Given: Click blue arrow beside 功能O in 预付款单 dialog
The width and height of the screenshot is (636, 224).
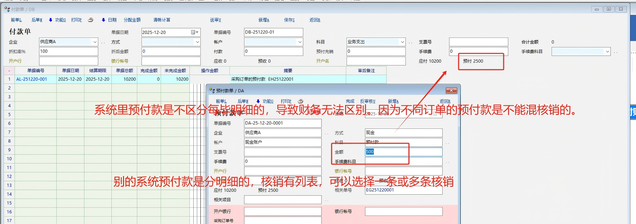Looking at the screenshot, I should [x=258, y=101].
